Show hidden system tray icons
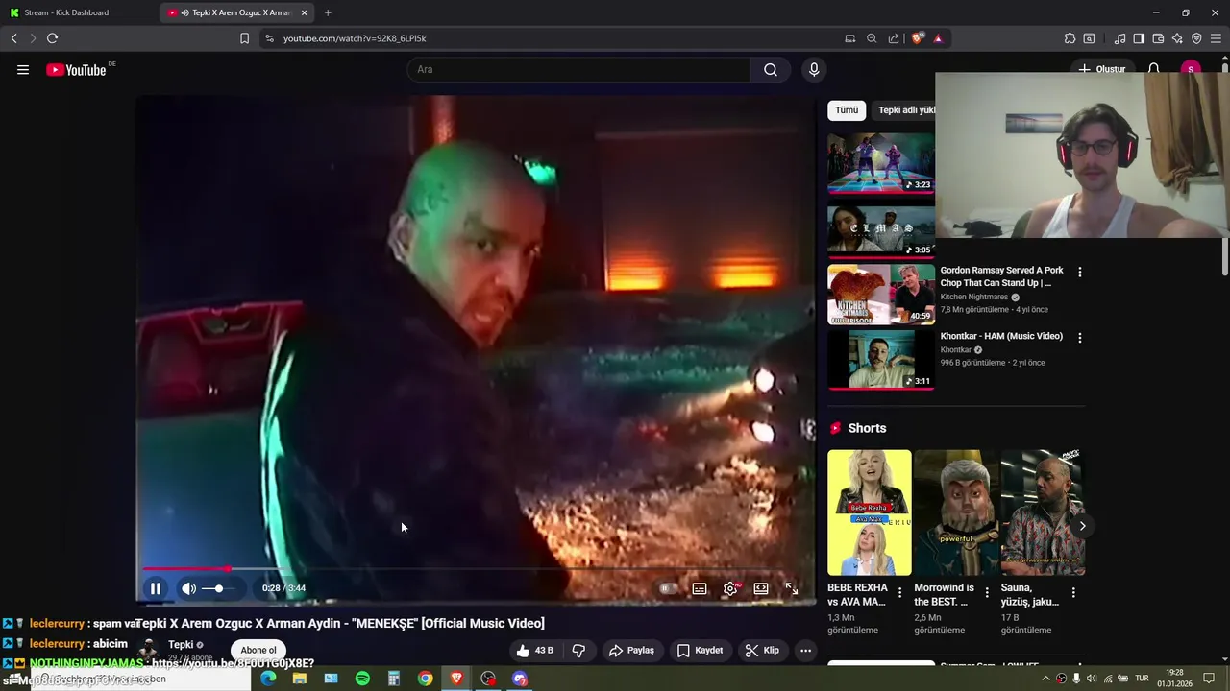Viewport: 1230px width, 691px height. click(1046, 679)
